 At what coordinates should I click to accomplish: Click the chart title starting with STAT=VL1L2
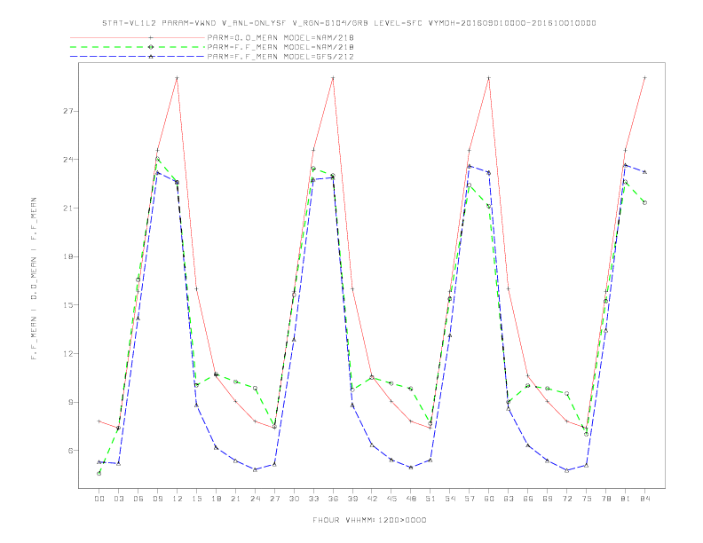[x=349, y=23]
